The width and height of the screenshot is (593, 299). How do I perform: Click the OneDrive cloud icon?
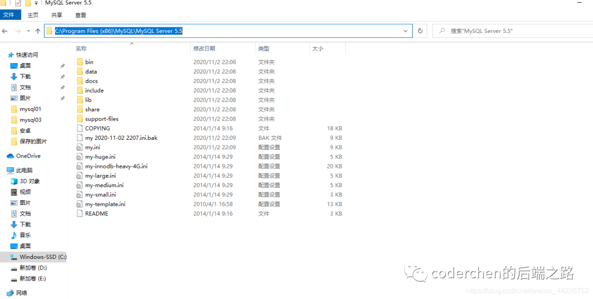10,156
